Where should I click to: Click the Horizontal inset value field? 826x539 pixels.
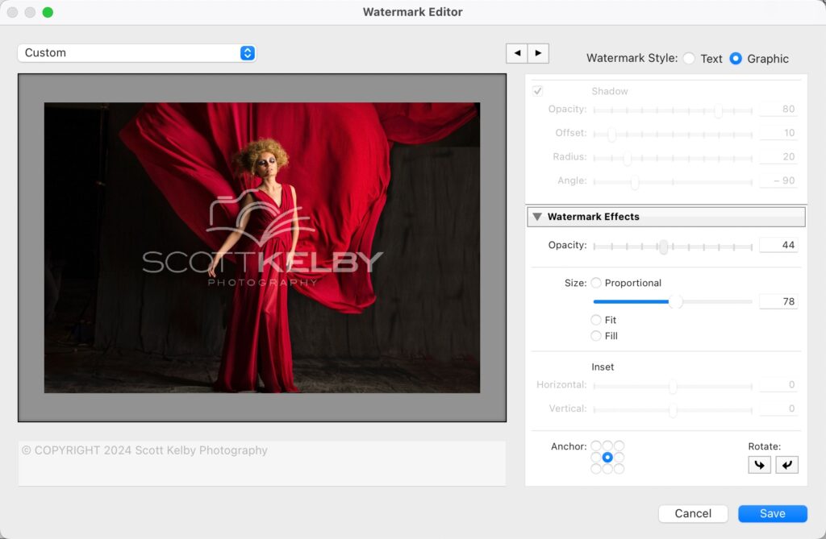778,385
